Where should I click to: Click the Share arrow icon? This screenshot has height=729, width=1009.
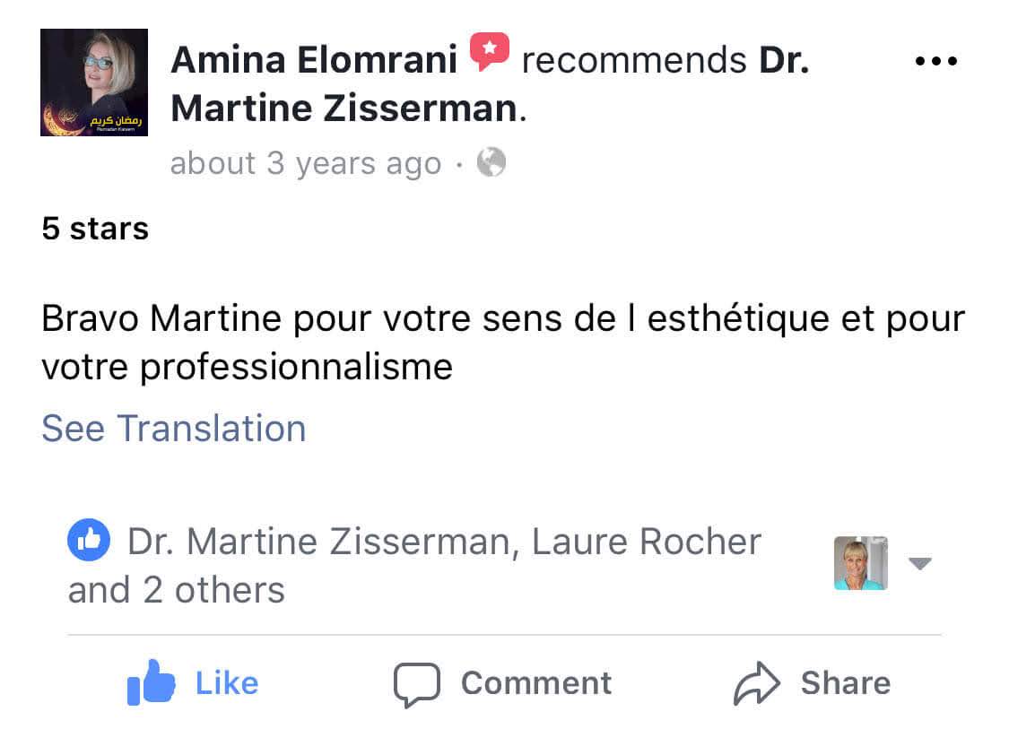pos(758,681)
